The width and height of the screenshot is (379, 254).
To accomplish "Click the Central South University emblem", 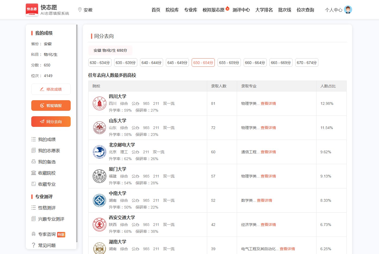I will [100, 200].
